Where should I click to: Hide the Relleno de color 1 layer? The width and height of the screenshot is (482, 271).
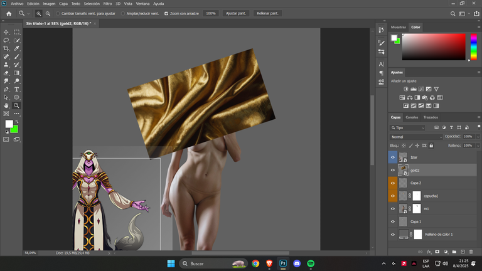pos(393,235)
